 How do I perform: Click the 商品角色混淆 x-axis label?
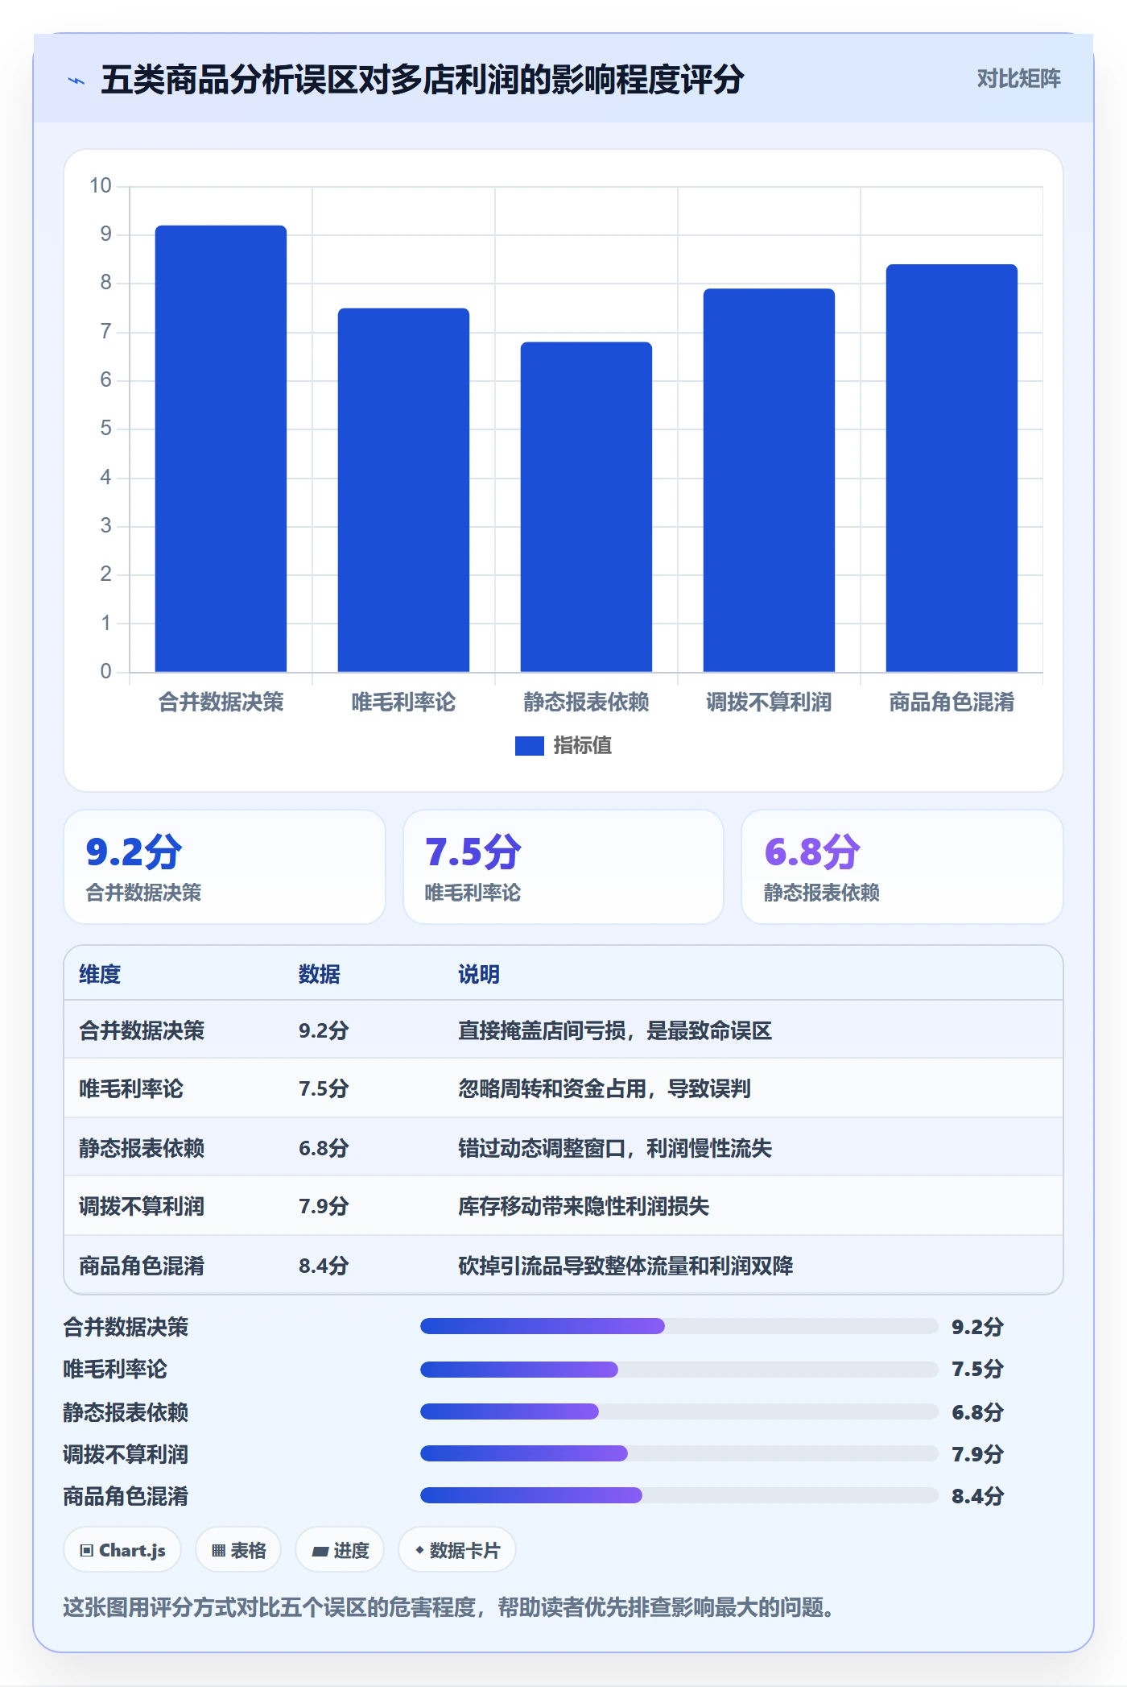point(952,702)
